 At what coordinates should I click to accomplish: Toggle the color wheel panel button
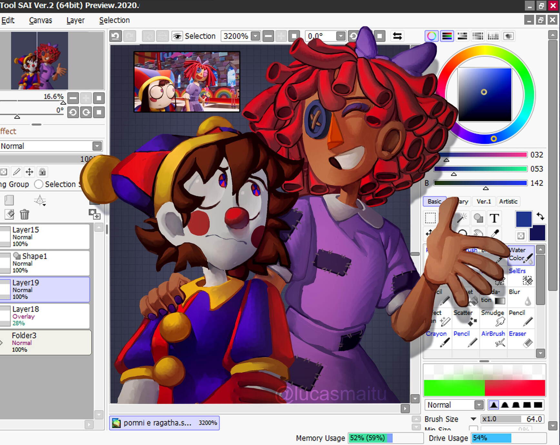(431, 36)
